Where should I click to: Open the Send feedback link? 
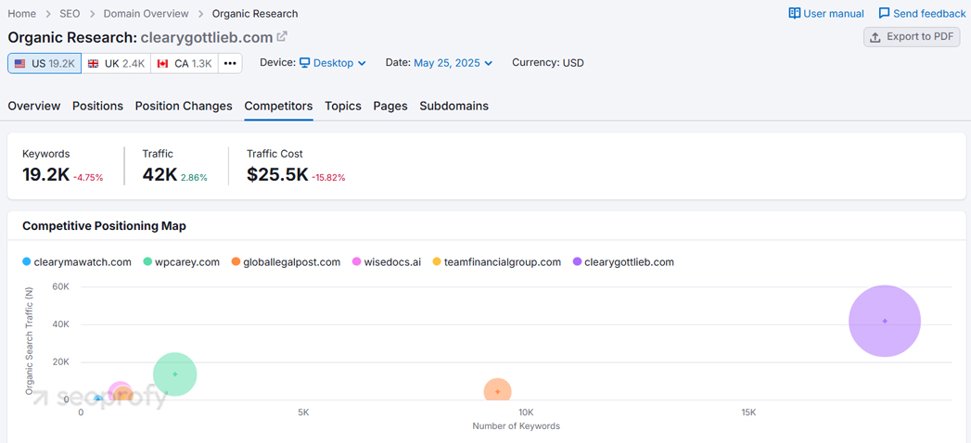click(922, 14)
